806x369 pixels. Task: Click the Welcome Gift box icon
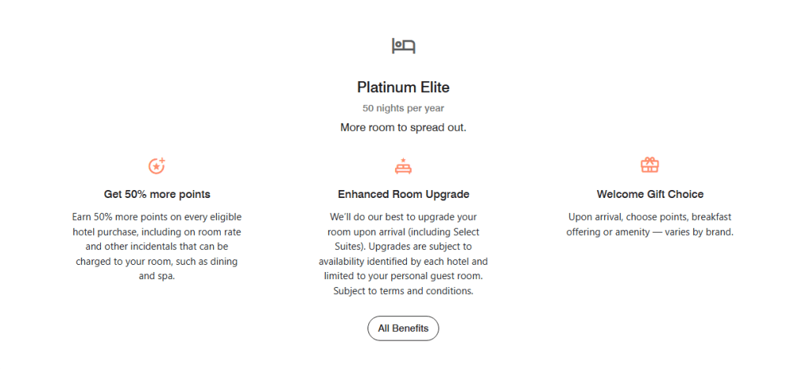pos(650,165)
